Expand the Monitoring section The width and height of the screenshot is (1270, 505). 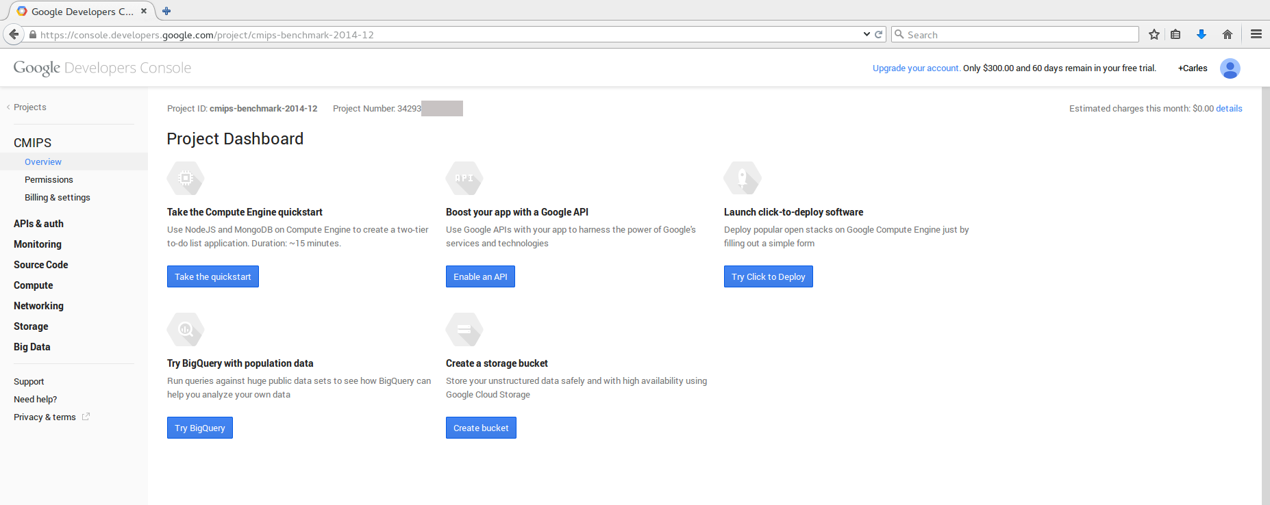click(38, 244)
